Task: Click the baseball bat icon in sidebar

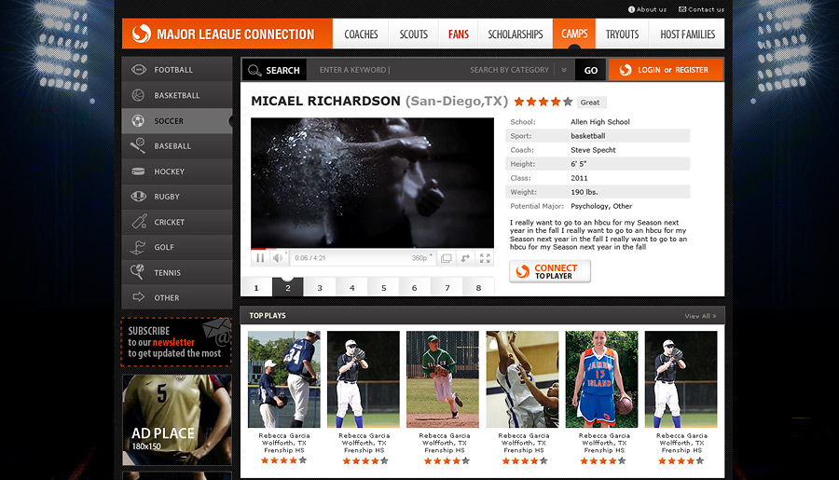Action: [138, 145]
